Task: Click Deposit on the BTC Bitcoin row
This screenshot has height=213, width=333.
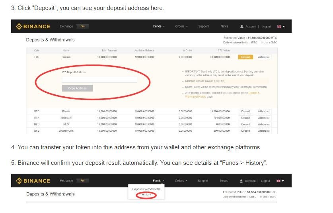Action: [x=245, y=111]
